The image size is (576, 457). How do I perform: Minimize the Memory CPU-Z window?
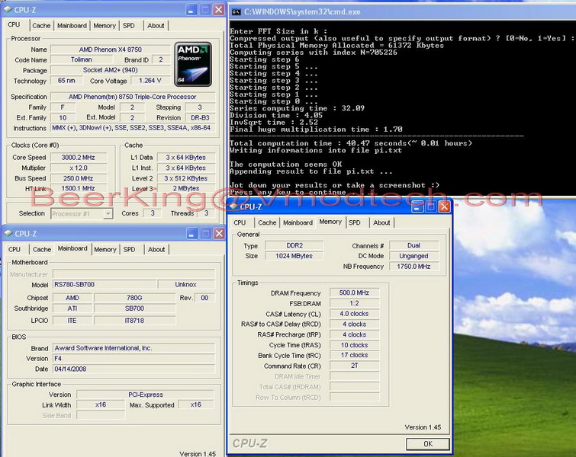coord(417,207)
